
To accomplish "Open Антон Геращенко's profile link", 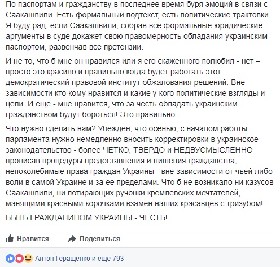I will [63, 259].
